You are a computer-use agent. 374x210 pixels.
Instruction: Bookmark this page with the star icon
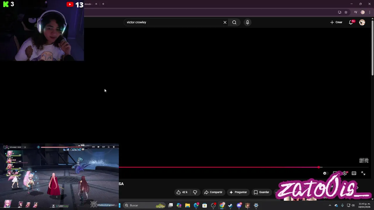tap(346, 12)
